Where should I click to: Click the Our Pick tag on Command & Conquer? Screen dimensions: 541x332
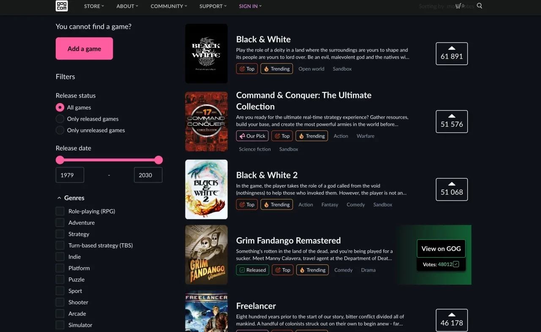click(252, 136)
